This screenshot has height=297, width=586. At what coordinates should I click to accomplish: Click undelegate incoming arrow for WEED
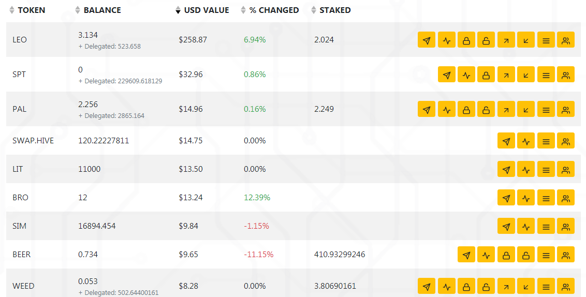pyautogui.click(x=526, y=286)
